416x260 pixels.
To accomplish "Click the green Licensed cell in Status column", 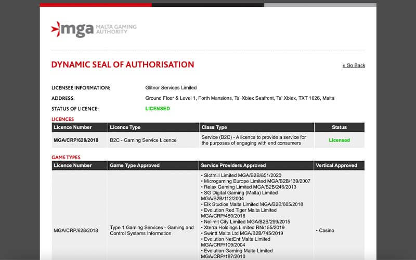I will point(340,140).
